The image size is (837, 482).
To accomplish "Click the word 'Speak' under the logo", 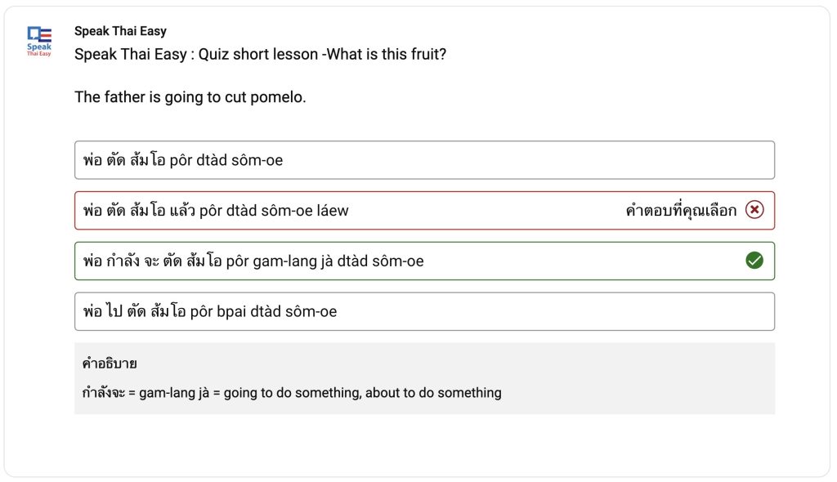I will [39, 47].
